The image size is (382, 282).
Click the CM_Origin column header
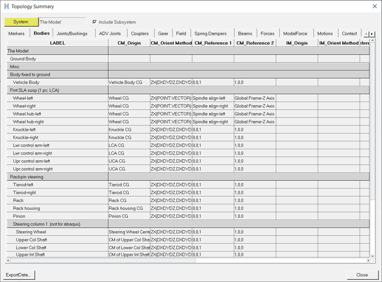pyautogui.click(x=129, y=43)
